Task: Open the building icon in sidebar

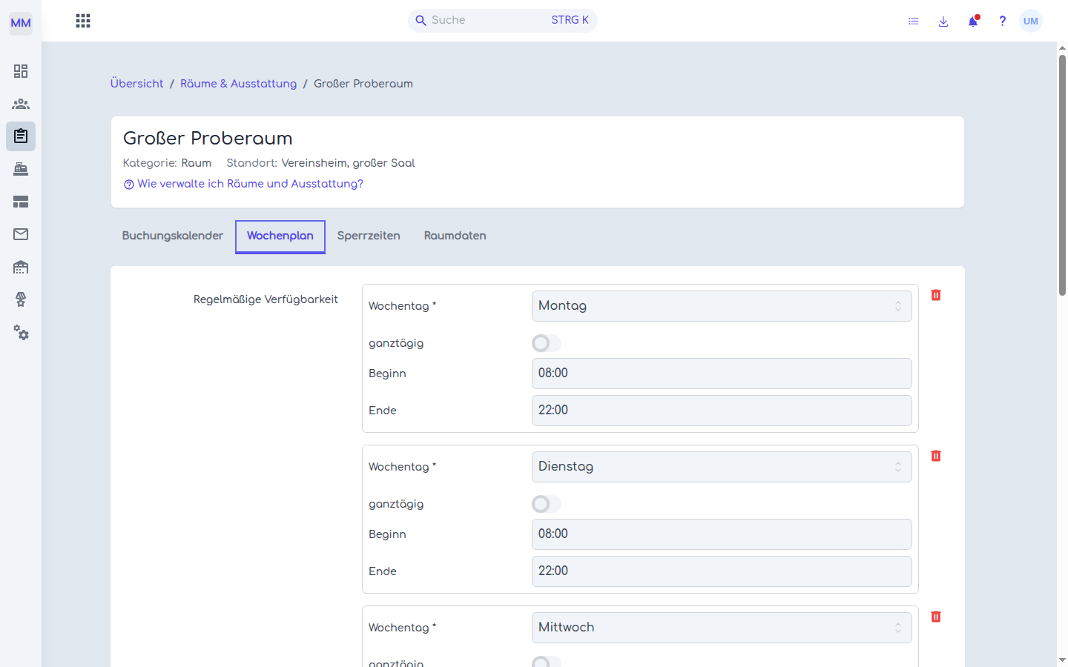Action: pyautogui.click(x=21, y=267)
